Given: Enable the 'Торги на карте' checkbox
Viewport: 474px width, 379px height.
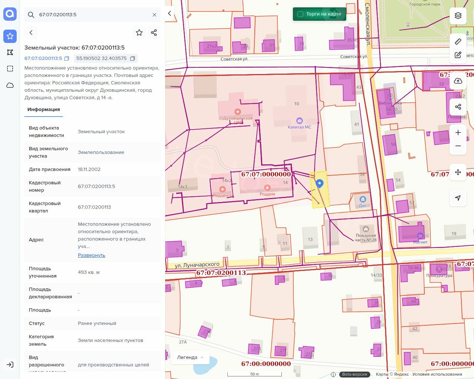Looking at the screenshot, I should pyautogui.click(x=300, y=14).
